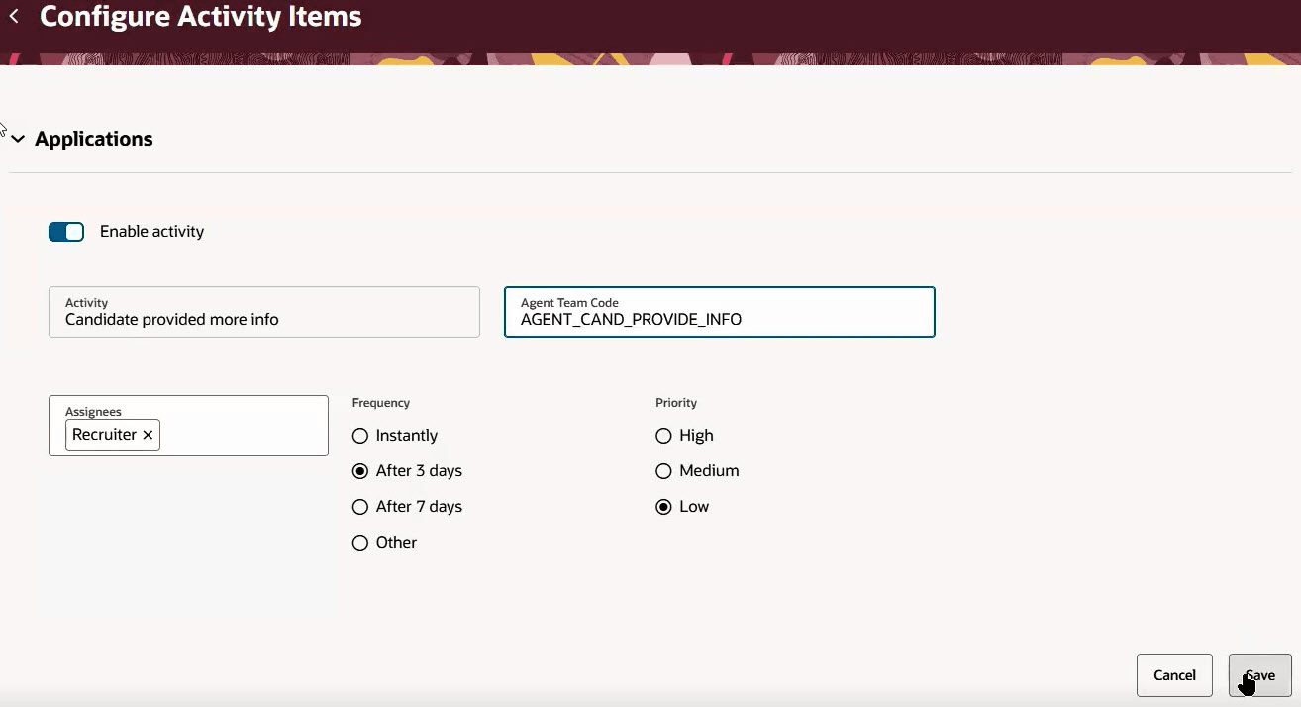Pick the Other frequency option
The width and height of the screenshot is (1301, 707).
pos(360,543)
